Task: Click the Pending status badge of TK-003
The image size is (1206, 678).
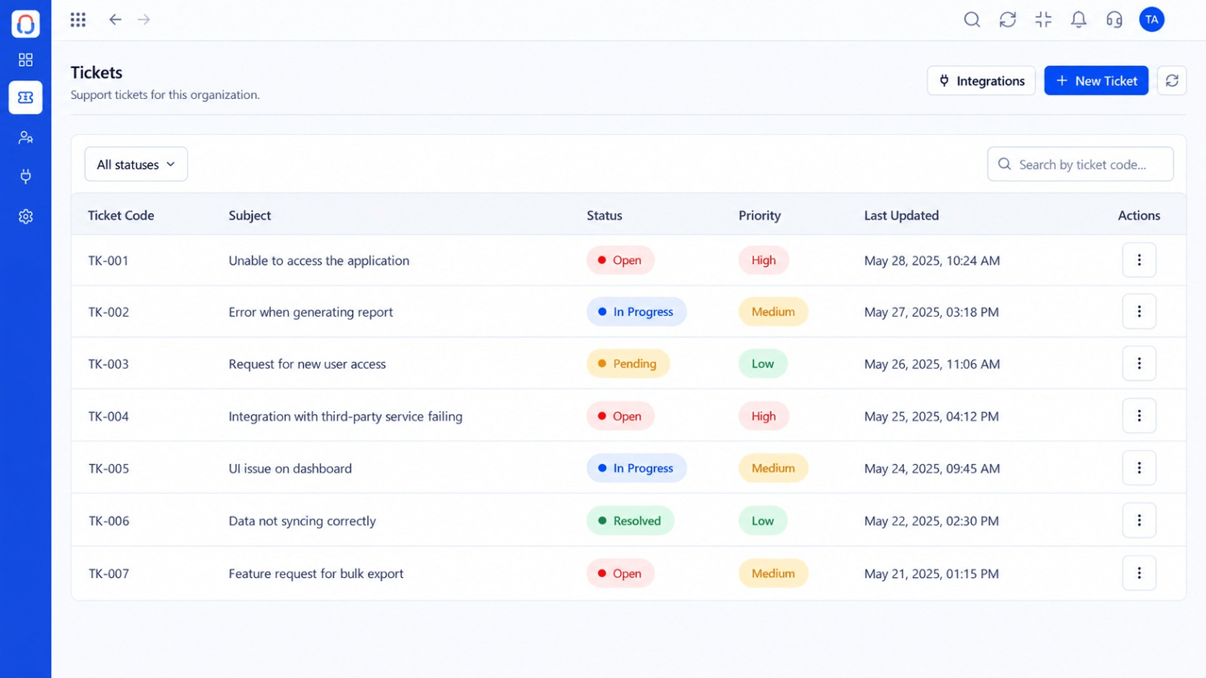Action: [x=628, y=363]
